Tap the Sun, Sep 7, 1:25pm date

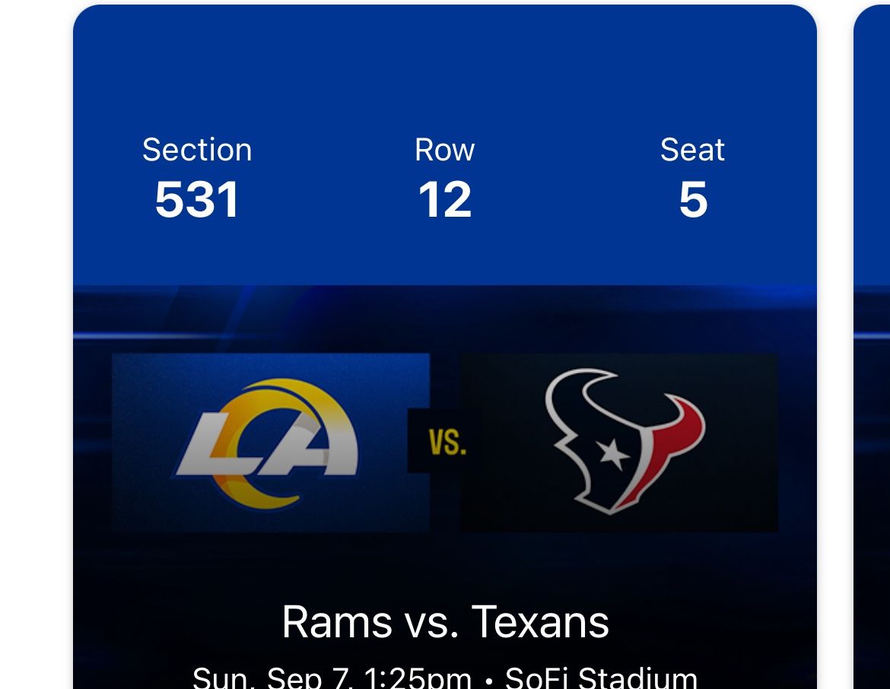click(331, 677)
